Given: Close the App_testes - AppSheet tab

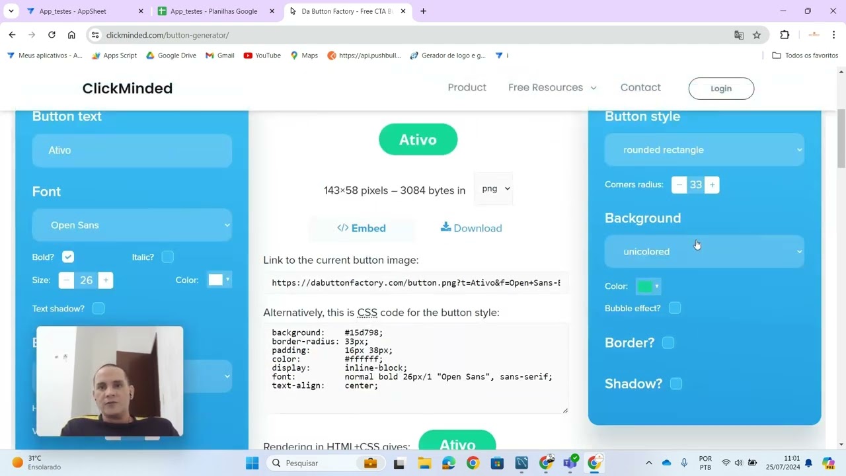Looking at the screenshot, I should click(141, 11).
